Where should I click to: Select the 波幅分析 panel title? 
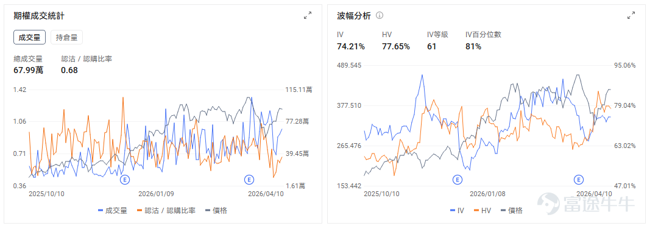tap(354, 16)
